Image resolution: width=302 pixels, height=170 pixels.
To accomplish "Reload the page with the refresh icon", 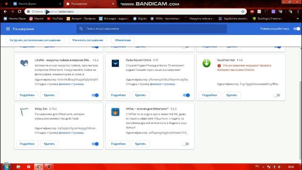I will point(19,11).
